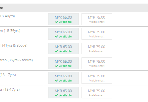Click the green checkmark in the 18-40yrs row

(x=57, y=22)
